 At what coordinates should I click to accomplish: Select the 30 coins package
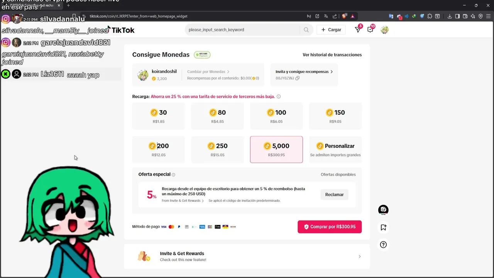pos(159,116)
